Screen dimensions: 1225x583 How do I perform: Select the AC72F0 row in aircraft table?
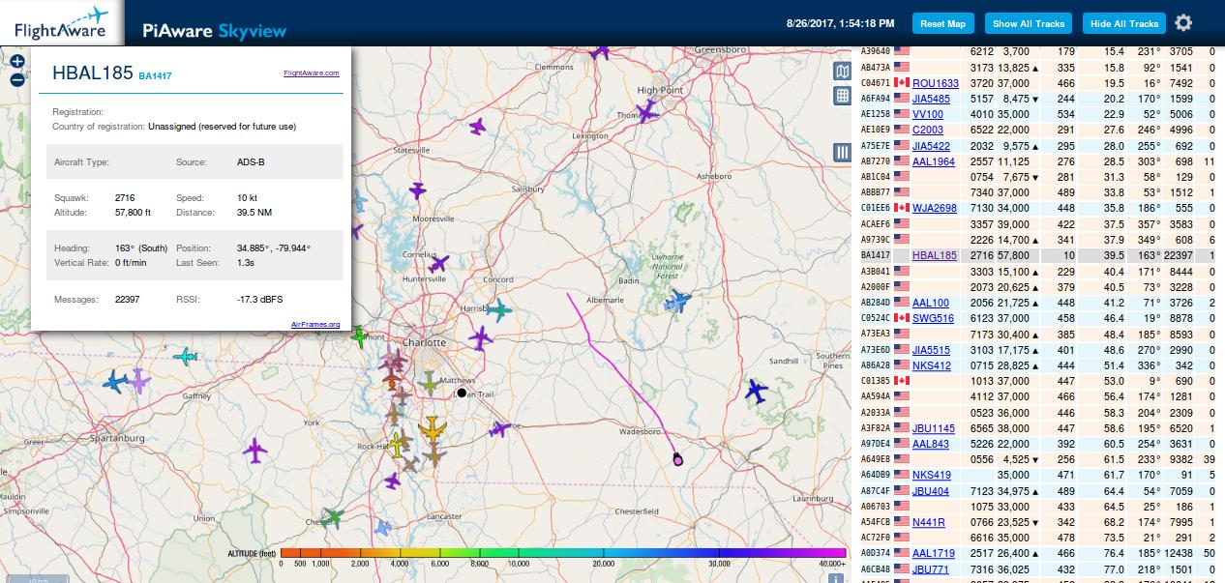(x=1038, y=538)
